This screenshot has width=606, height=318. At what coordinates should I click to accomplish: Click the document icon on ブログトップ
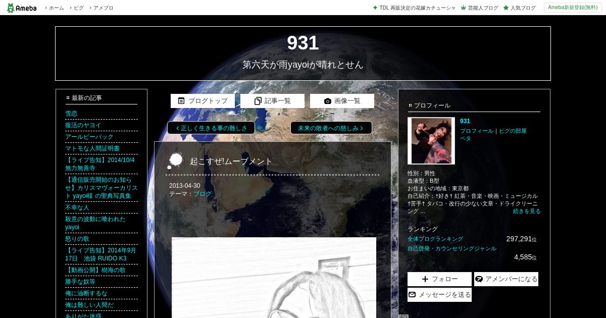[181, 101]
